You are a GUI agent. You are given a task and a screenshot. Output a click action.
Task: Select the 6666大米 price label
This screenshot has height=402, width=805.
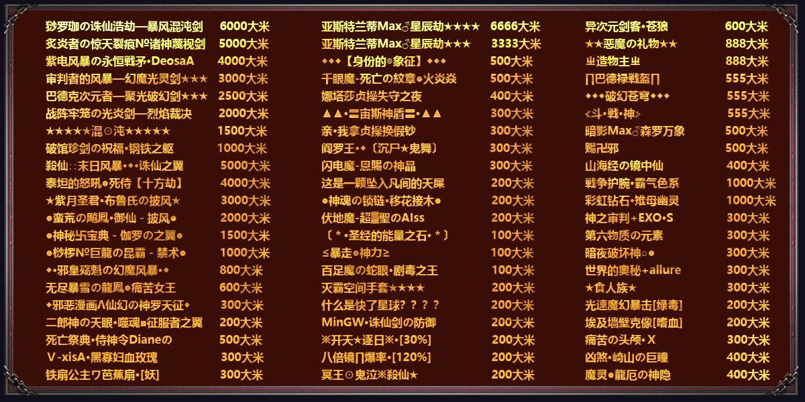[515, 27]
